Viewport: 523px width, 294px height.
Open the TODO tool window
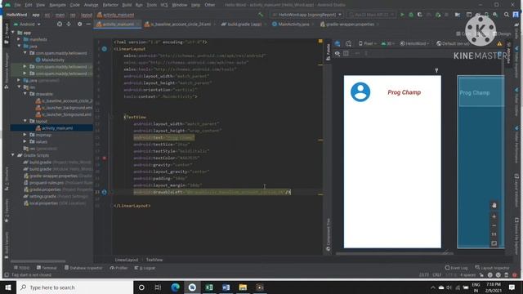tap(22, 268)
